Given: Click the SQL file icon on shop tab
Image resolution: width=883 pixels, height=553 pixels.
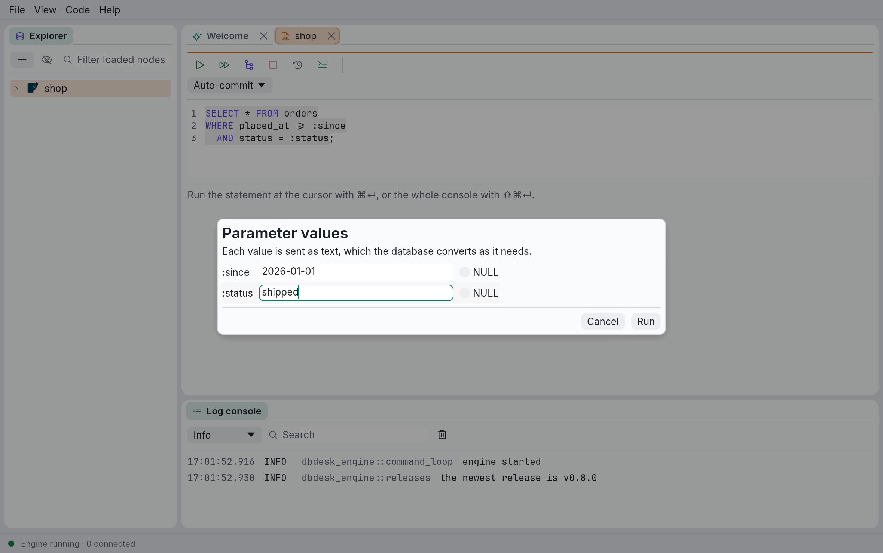Looking at the screenshot, I should [285, 36].
